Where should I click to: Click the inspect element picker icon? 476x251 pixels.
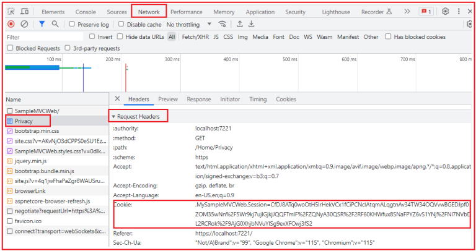11,12
